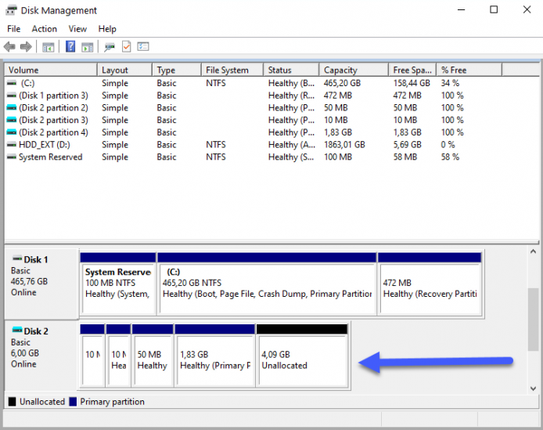543x430 pixels.
Task: Click the settings list toolbar icon
Action: [143, 46]
